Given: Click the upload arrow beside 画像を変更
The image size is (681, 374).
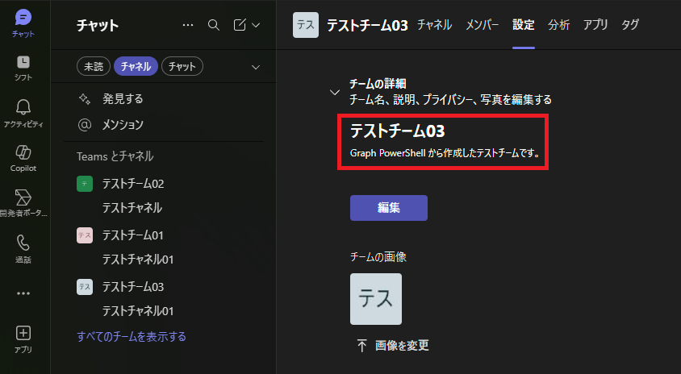Looking at the screenshot, I should click(361, 345).
